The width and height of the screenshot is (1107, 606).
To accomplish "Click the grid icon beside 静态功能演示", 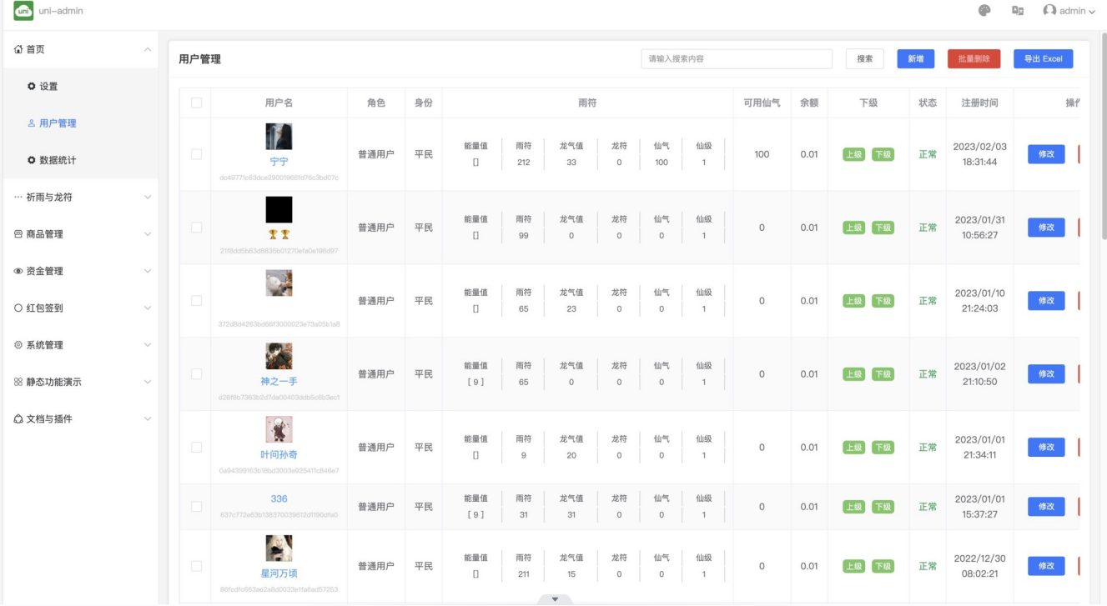I will click(x=18, y=382).
